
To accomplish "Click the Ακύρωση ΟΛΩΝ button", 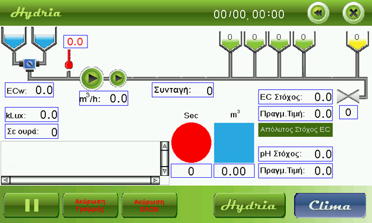I will point(149,205).
